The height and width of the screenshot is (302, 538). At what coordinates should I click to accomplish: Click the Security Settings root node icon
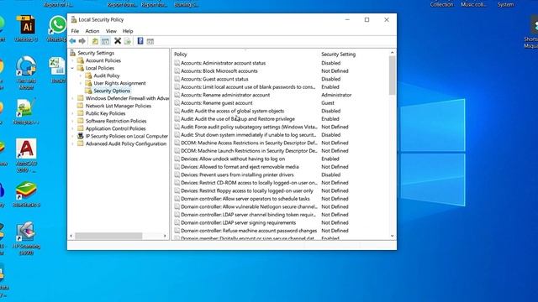(72, 53)
